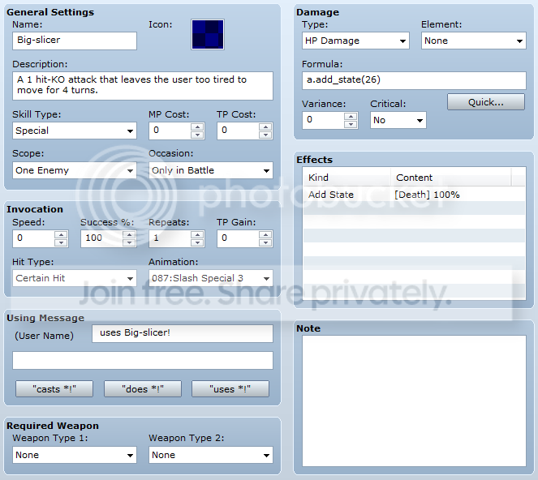The width and height of the screenshot is (538, 480).
Task: Increase Repeats with up arrow
Action: pos(197,234)
